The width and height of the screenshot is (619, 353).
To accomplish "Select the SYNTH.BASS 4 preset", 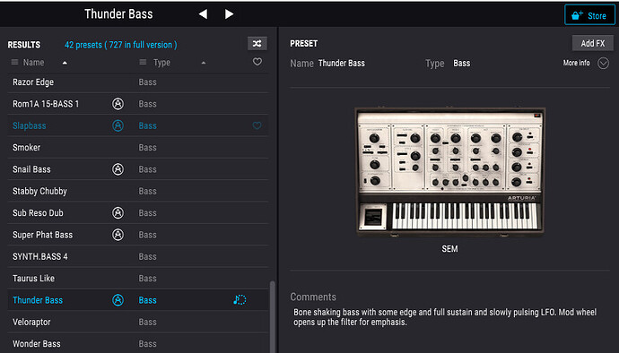I will click(x=138, y=256).
